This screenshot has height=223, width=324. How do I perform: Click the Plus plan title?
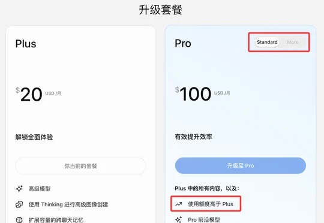click(26, 44)
